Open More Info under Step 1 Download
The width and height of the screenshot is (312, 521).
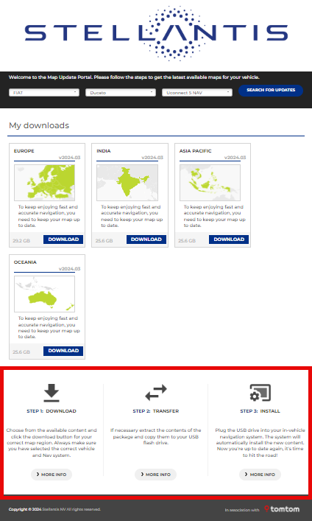tap(52, 475)
